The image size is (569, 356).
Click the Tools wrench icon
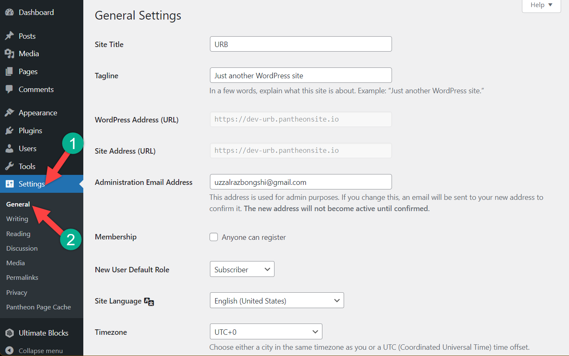point(9,166)
